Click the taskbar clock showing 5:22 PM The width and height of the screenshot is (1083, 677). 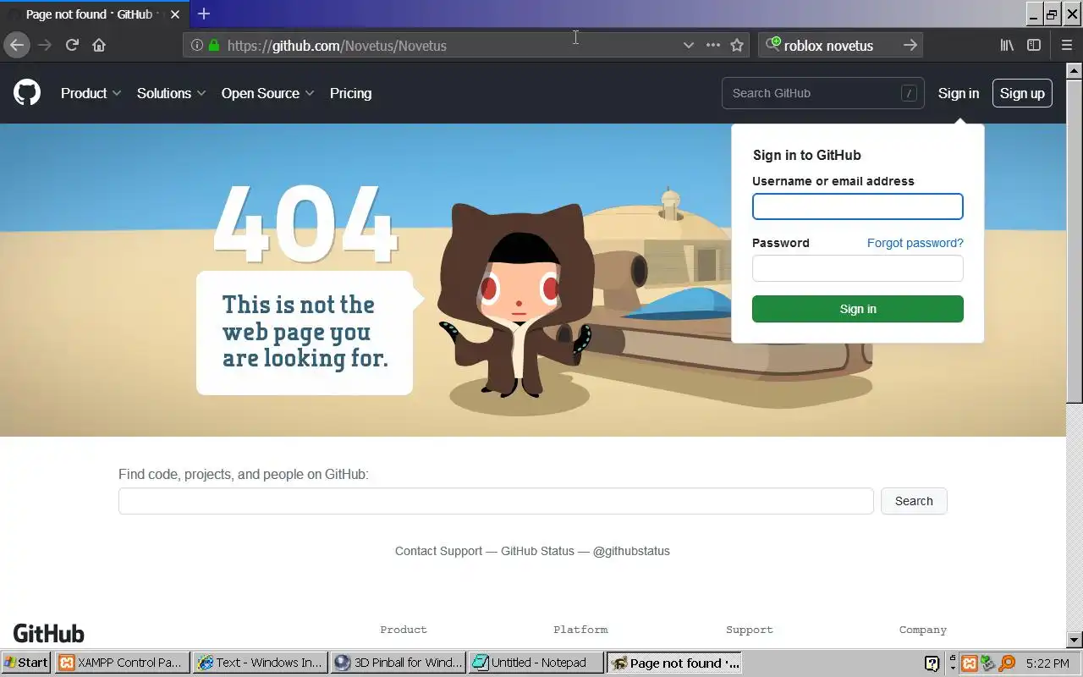pos(1047,663)
